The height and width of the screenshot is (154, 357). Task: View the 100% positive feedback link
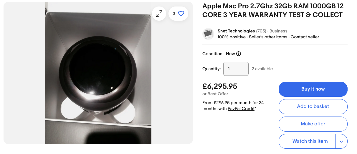[x=231, y=37]
